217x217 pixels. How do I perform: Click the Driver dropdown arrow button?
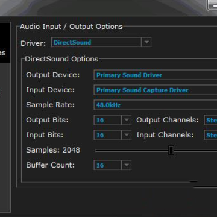tap(146, 42)
